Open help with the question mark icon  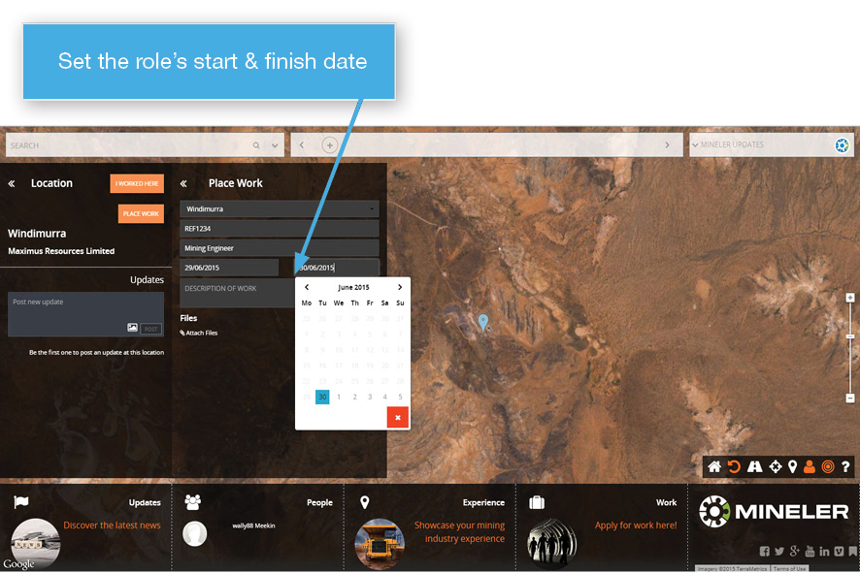pyautogui.click(x=845, y=467)
